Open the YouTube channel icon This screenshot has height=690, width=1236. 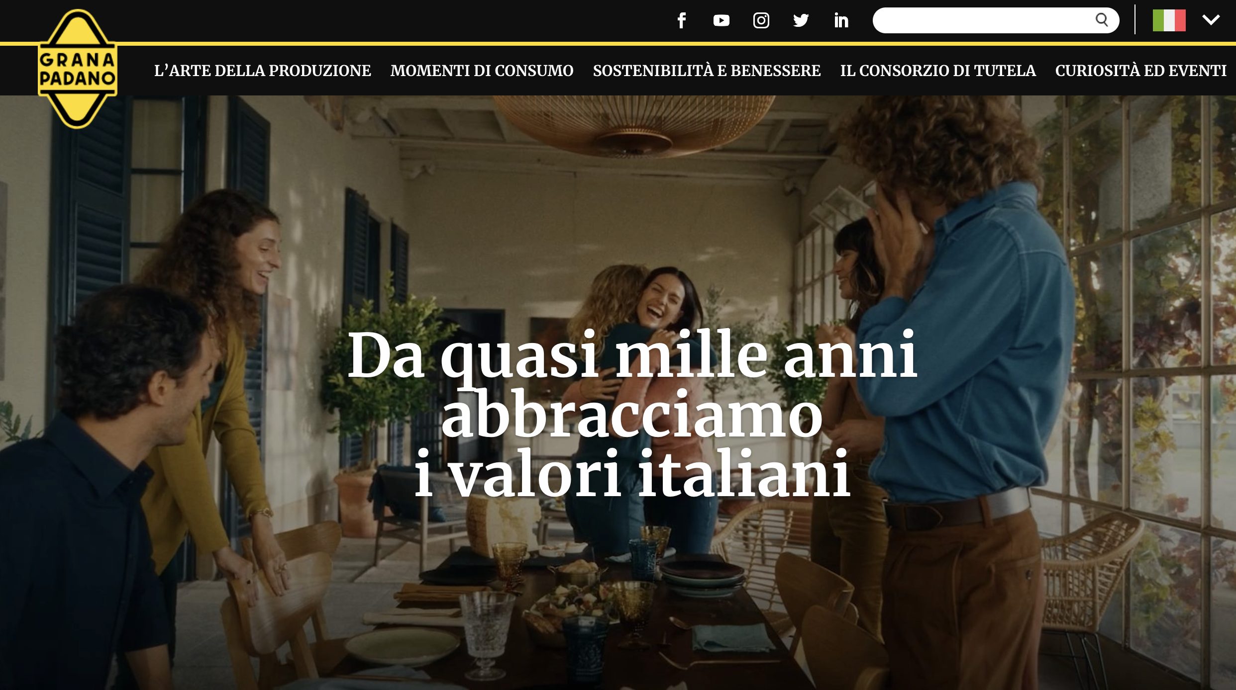point(721,20)
